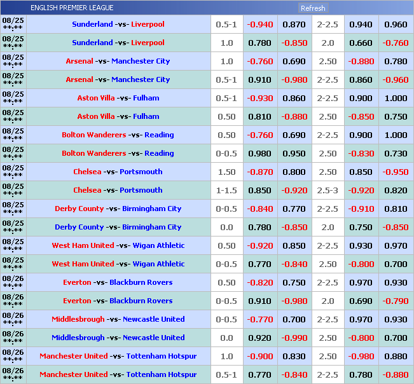Select the 0.830 odds for Manchester United-Tottenham
The height and width of the screenshot is (384, 414).
point(294,357)
